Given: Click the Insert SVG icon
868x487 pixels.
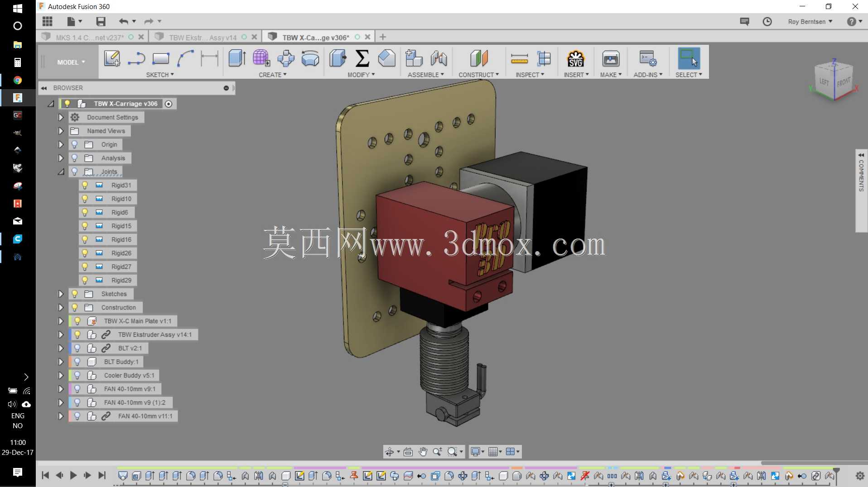Looking at the screenshot, I should pos(576,58).
